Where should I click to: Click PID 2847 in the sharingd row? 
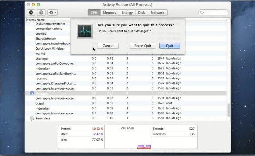pos(161,58)
